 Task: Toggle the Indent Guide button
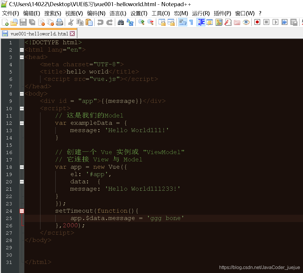coord(201,22)
